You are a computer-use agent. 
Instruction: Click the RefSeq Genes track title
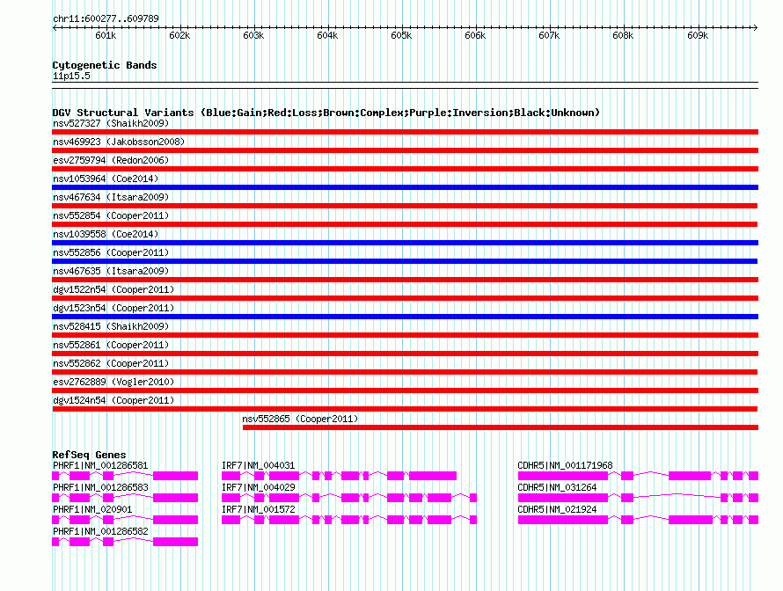[89, 454]
